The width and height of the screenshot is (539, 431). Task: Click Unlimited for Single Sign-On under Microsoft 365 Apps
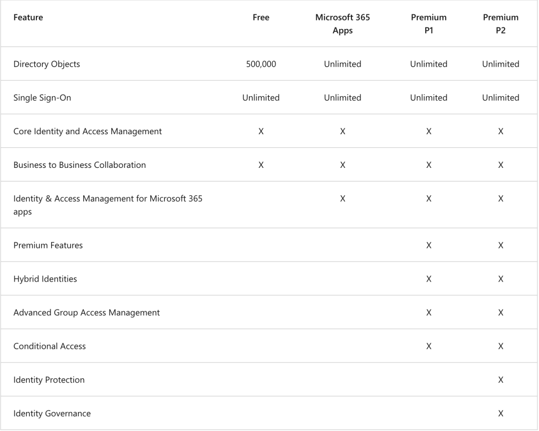coord(342,98)
